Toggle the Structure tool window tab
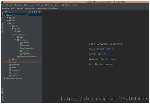The width and height of the screenshot is (150, 104). click(2, 28)
